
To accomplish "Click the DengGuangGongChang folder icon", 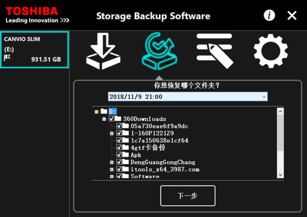I will tap(126, 162).
